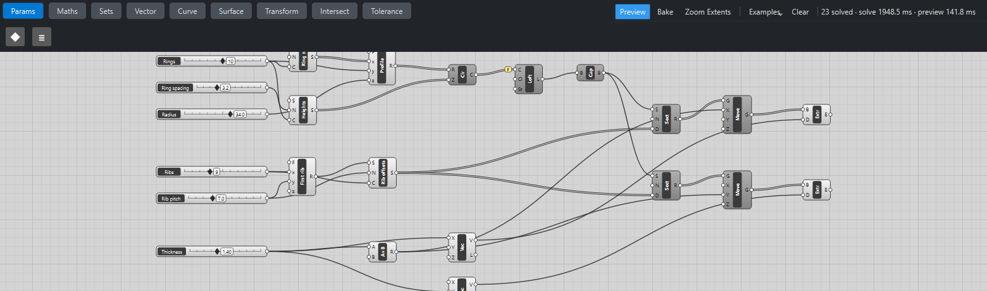Open the Tolerance tab

pyautogui.click(x=387, y=11)
